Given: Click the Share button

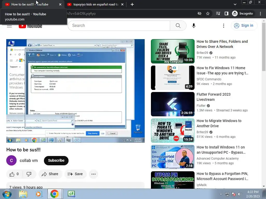Looking at the screenshot, I should 50,174.
